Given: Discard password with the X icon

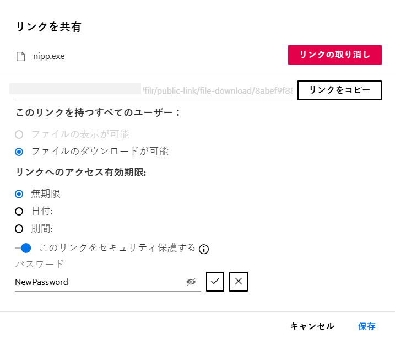Looking at the screenshot, I should point(238,282).
